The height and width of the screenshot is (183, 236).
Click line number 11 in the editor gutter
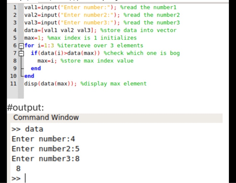(13, 84)
